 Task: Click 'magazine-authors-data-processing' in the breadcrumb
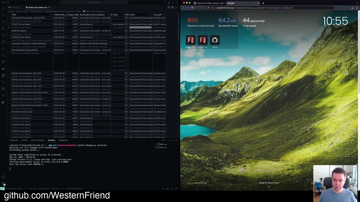[x=60, y=11]
